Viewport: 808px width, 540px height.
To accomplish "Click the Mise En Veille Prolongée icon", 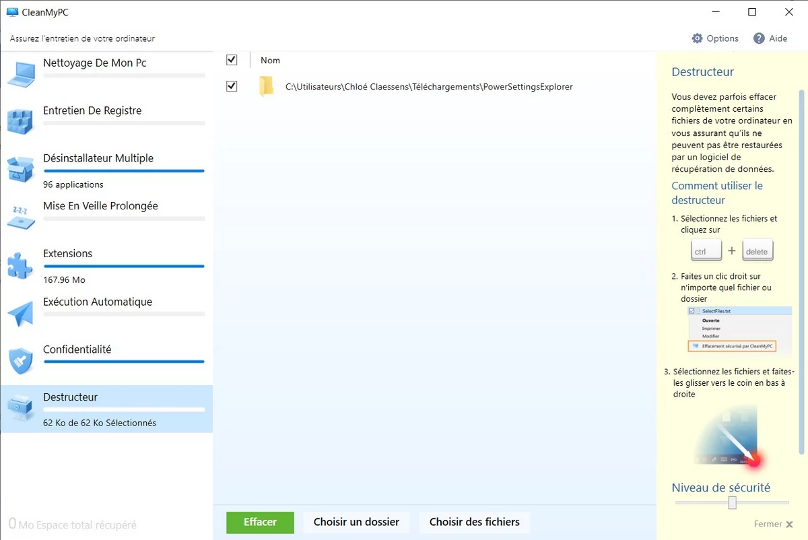I will pyautogui.click(x=20, y=217).
